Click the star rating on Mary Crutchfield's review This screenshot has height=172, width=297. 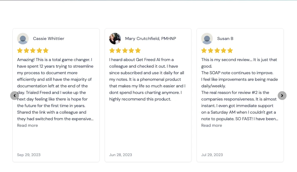pos(125,51)
